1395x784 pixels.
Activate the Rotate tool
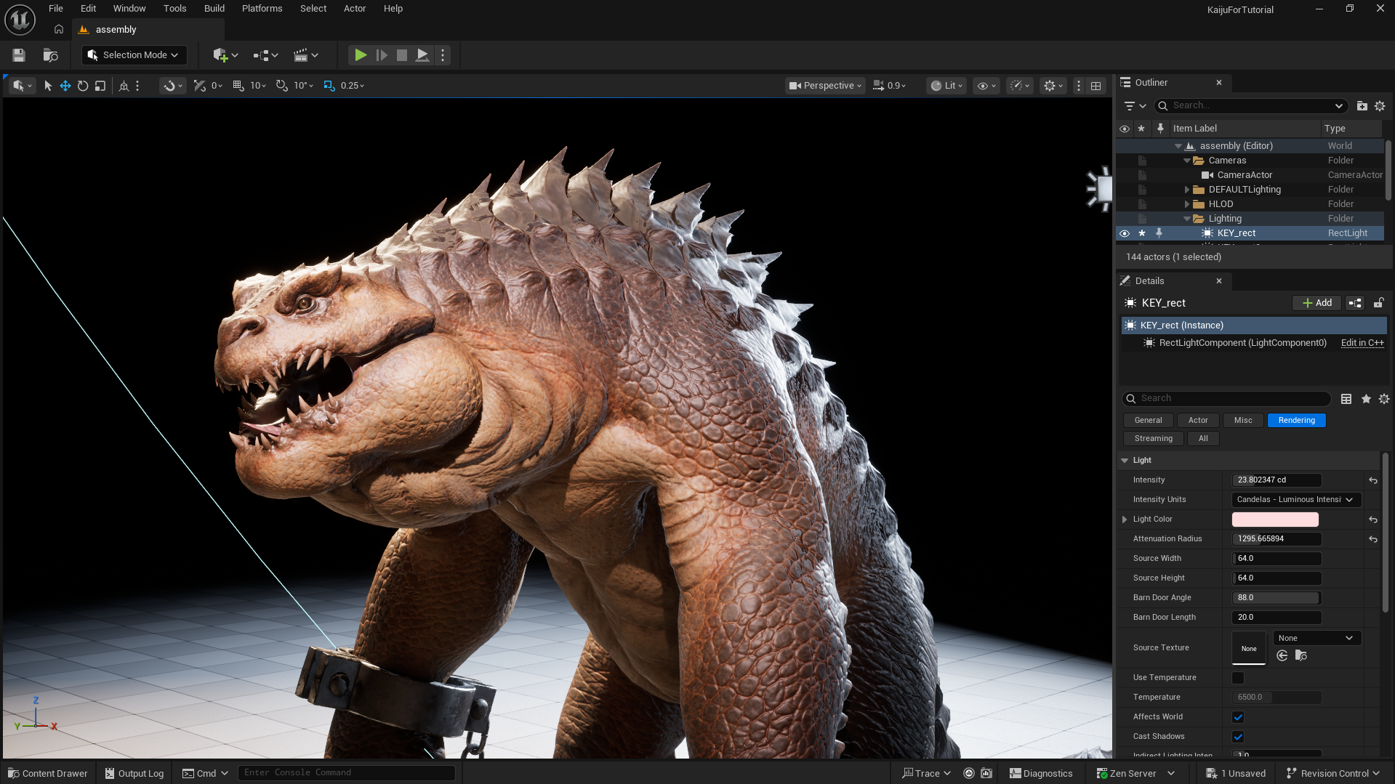coord(83,86)
